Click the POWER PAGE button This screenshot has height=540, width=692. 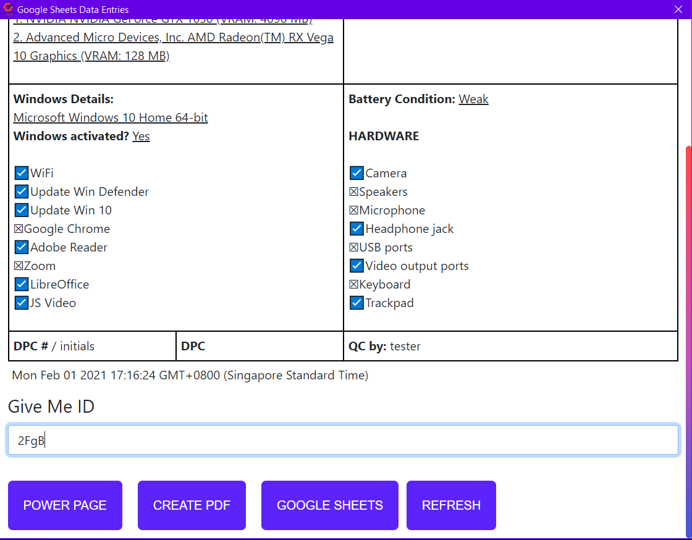click(x=65, y=505)
